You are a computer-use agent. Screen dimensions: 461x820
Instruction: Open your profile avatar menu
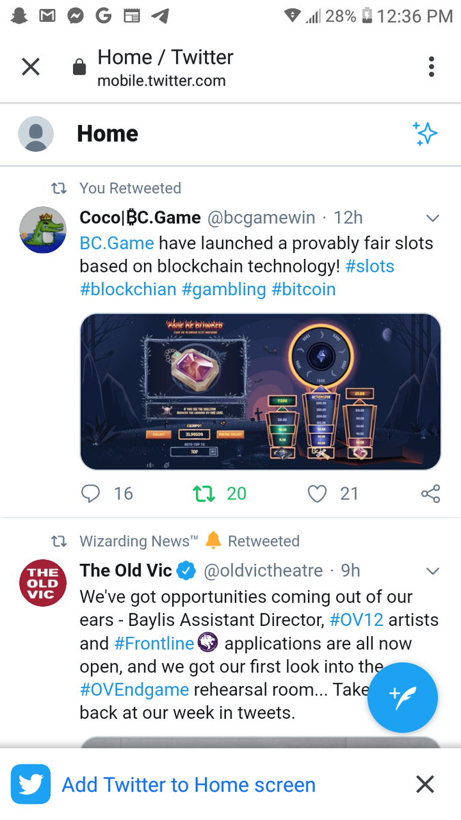(x=36, y=133)
